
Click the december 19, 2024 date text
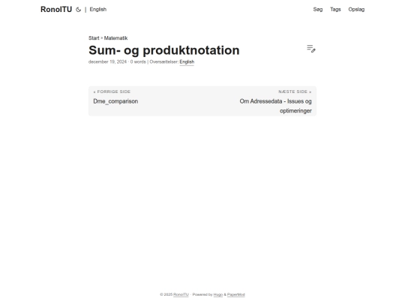tap(107, 62)
